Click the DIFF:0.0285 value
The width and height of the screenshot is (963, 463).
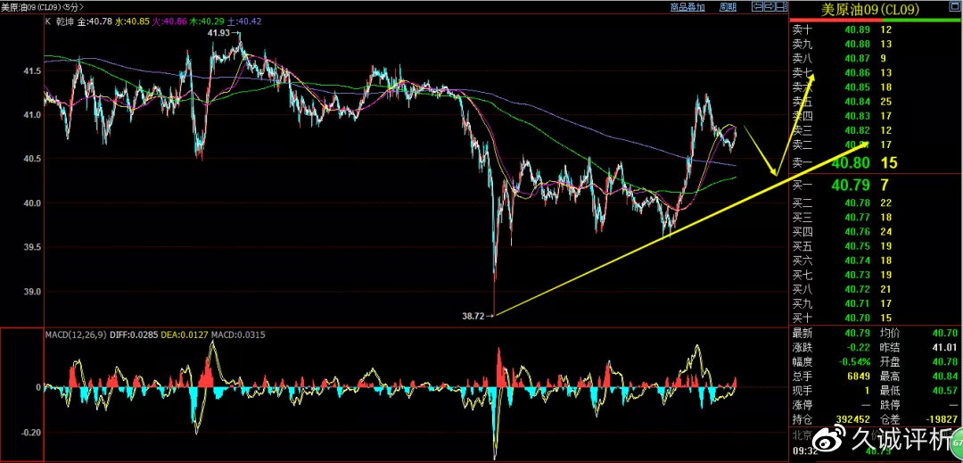click(133, 335)
